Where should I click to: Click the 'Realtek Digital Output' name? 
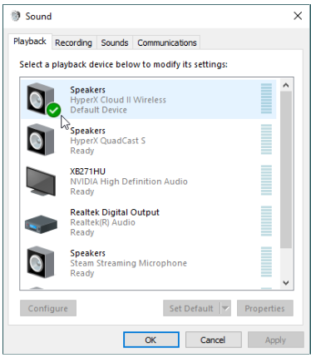pos(115,212)
